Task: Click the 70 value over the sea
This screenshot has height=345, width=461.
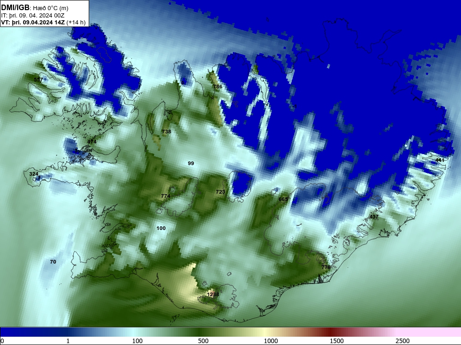Action: click(53, 262)
